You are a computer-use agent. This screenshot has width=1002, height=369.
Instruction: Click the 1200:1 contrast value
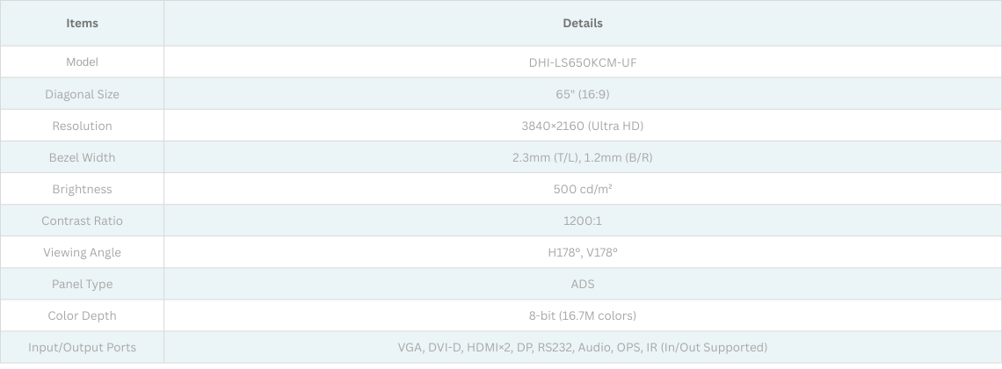(x=582, y=221)
